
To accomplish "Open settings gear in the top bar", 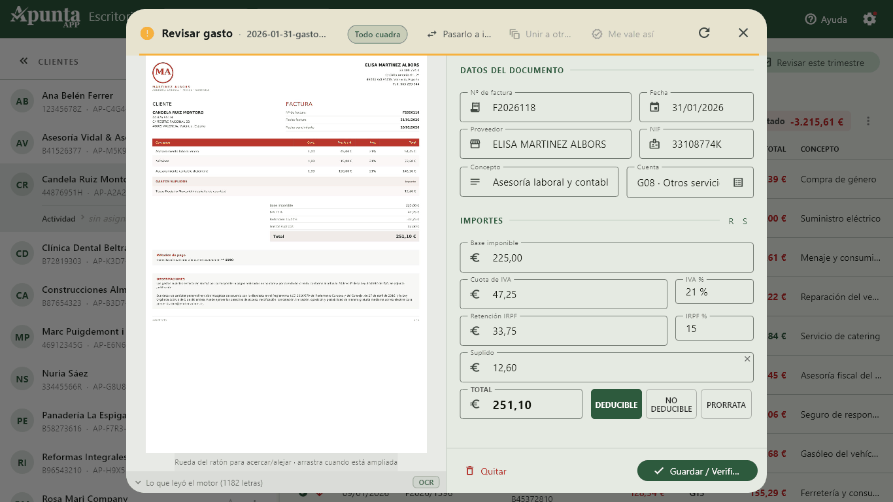I will coord(869,19).
